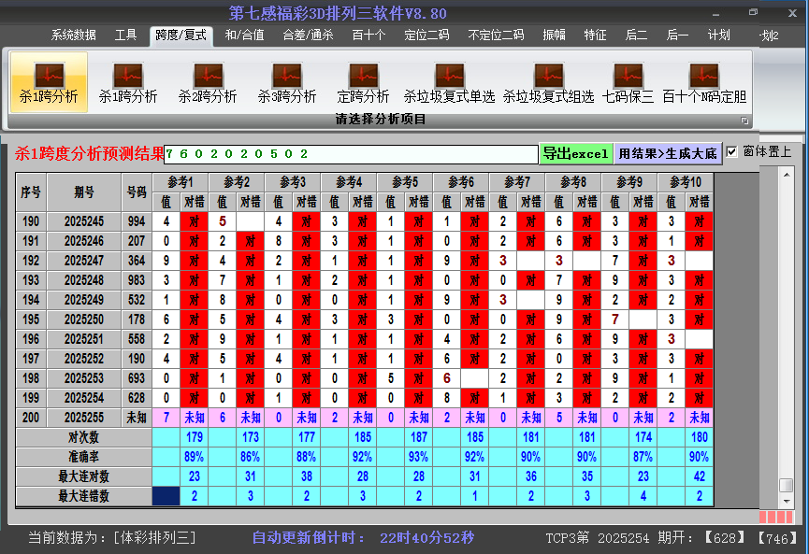
Task: Open the 百十个 tab
Action: (368, 36)
